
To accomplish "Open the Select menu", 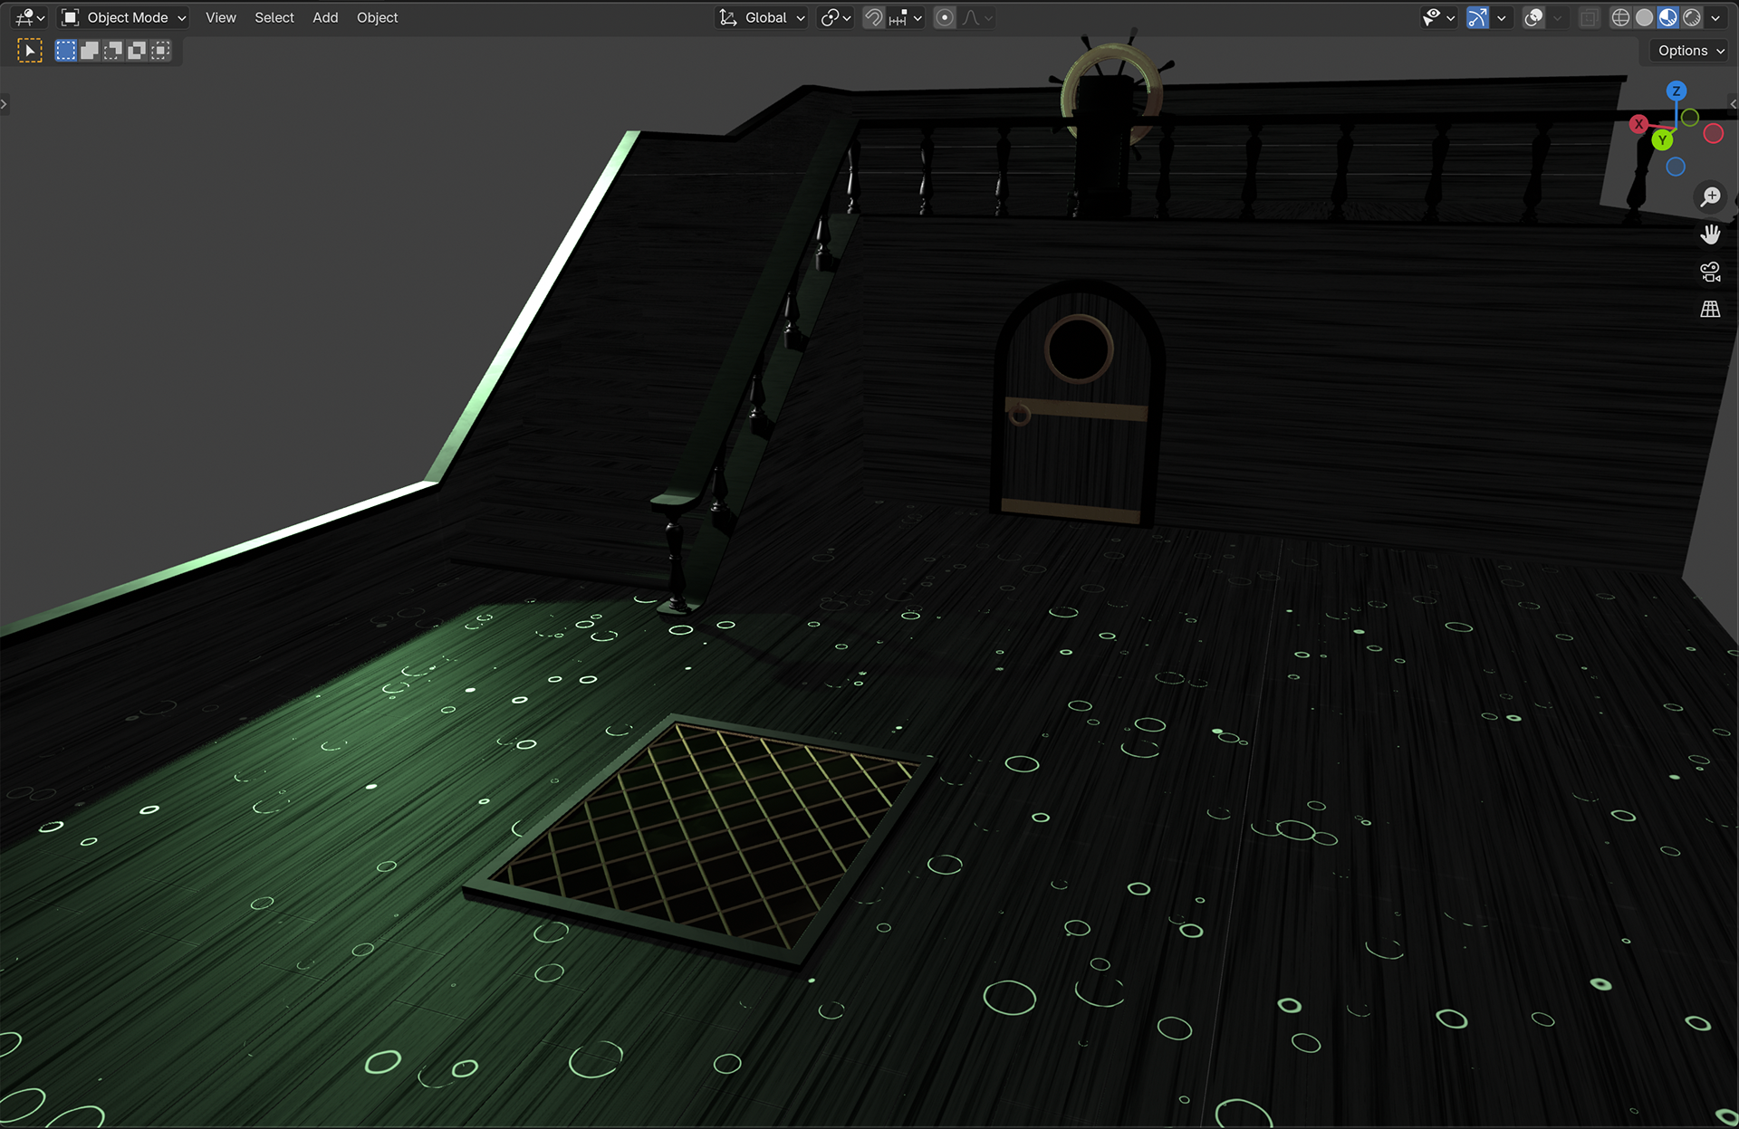I will click(x=274, y=17).
